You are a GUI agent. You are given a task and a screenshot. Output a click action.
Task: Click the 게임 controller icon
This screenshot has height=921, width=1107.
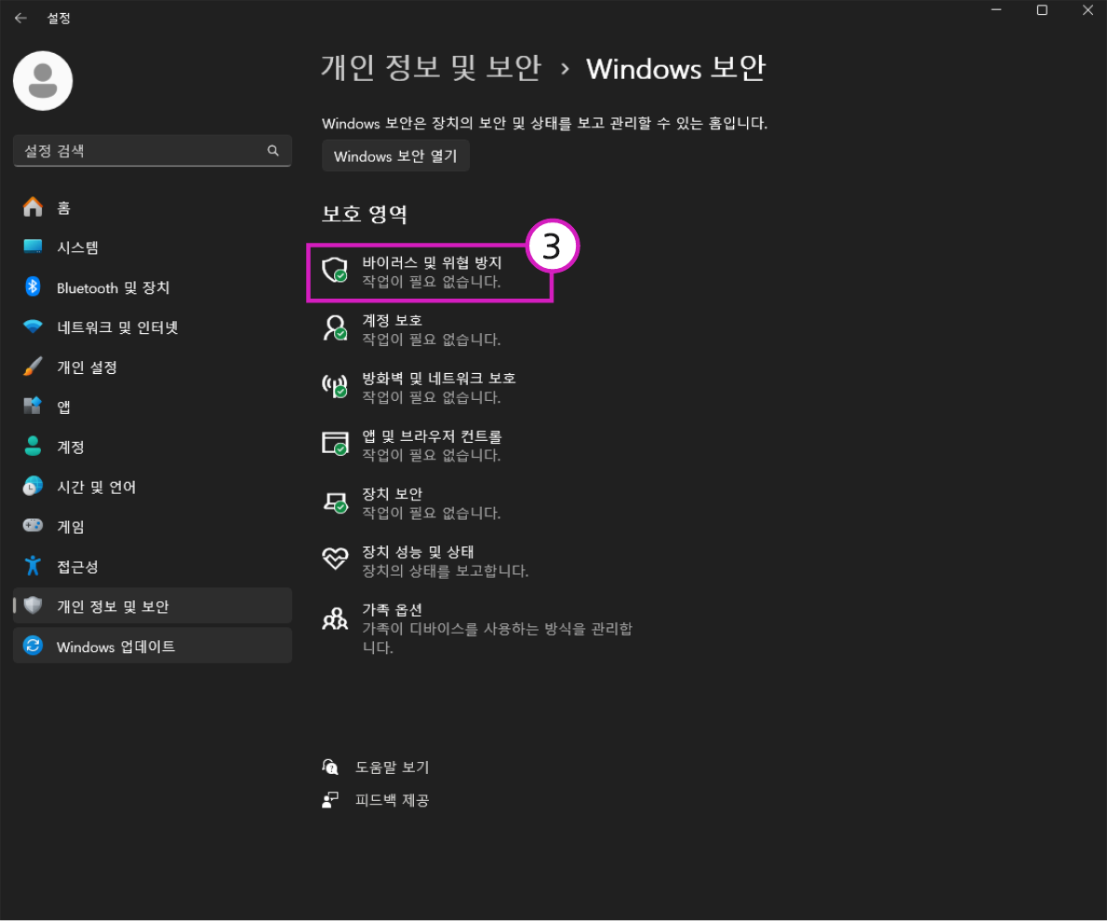pos(33,526)
